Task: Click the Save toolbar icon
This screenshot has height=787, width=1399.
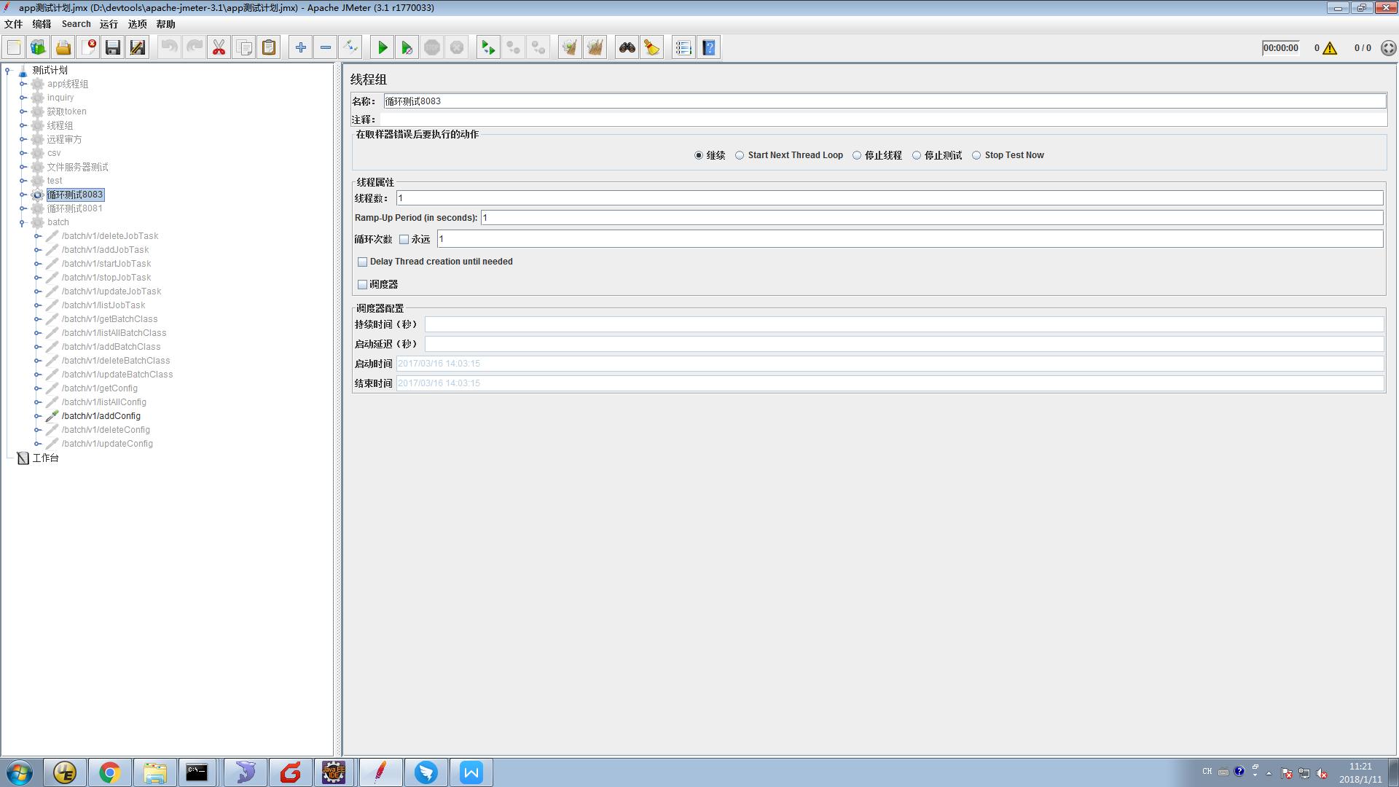Action: point(112,47)
